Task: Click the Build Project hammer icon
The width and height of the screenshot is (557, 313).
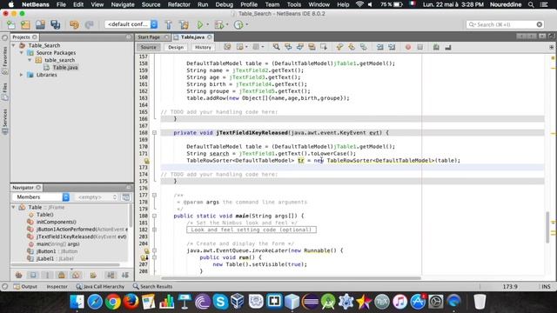Action: click(168, 24)
